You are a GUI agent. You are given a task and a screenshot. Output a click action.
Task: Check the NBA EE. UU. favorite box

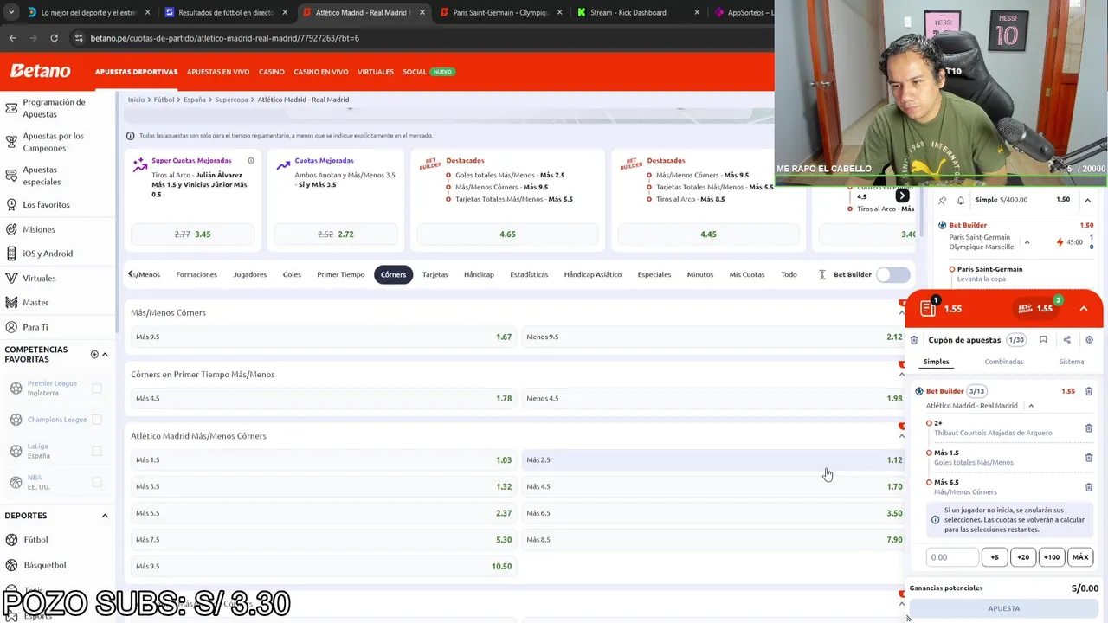coord(97,482)
